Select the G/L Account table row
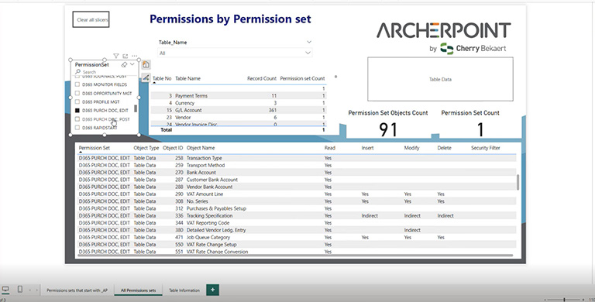595x302 pixels. [239, 111]
